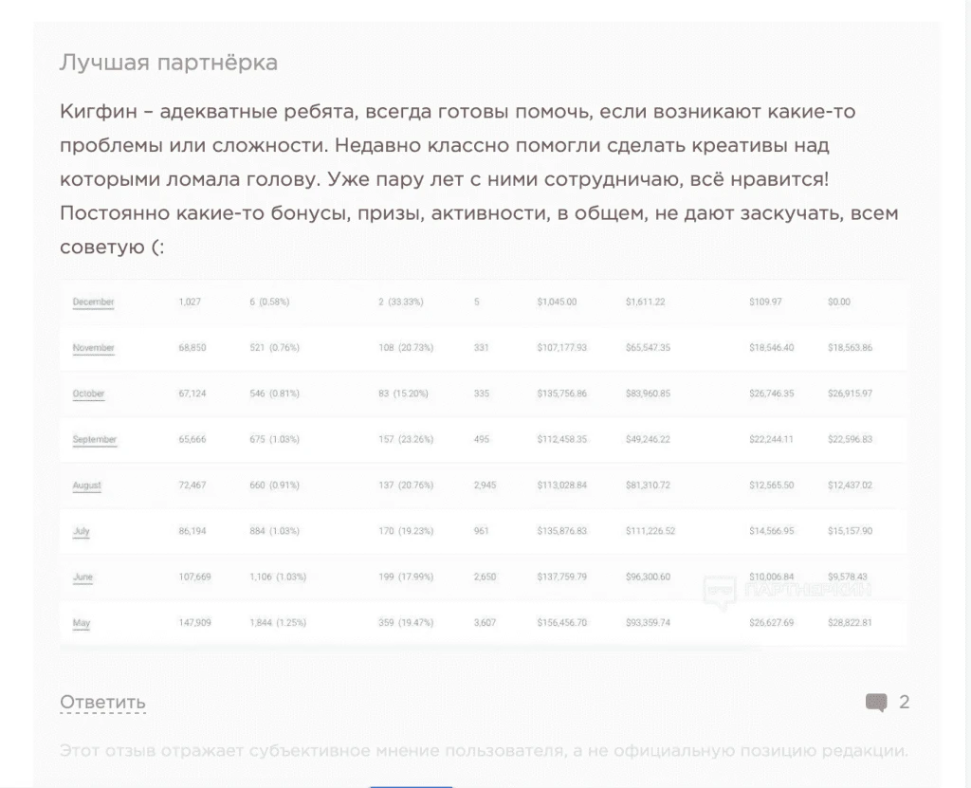Click the 137 (20.76%) cell
The image size is (971, 788).
coord(406,486)
